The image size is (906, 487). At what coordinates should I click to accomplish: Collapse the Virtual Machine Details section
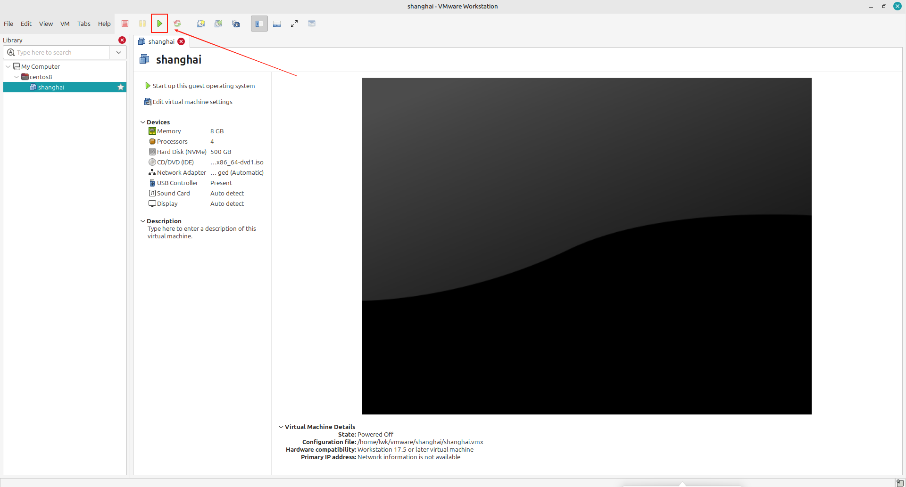click(x=281, y=427)
